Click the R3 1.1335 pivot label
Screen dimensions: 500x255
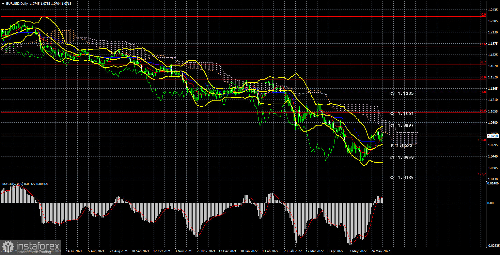tap(402, 93)
